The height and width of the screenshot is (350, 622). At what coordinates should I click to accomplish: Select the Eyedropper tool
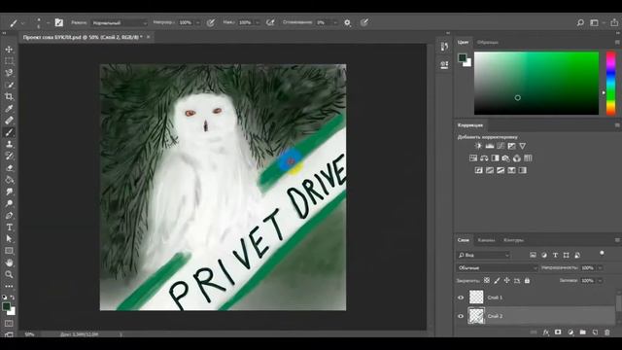point(9,109)
